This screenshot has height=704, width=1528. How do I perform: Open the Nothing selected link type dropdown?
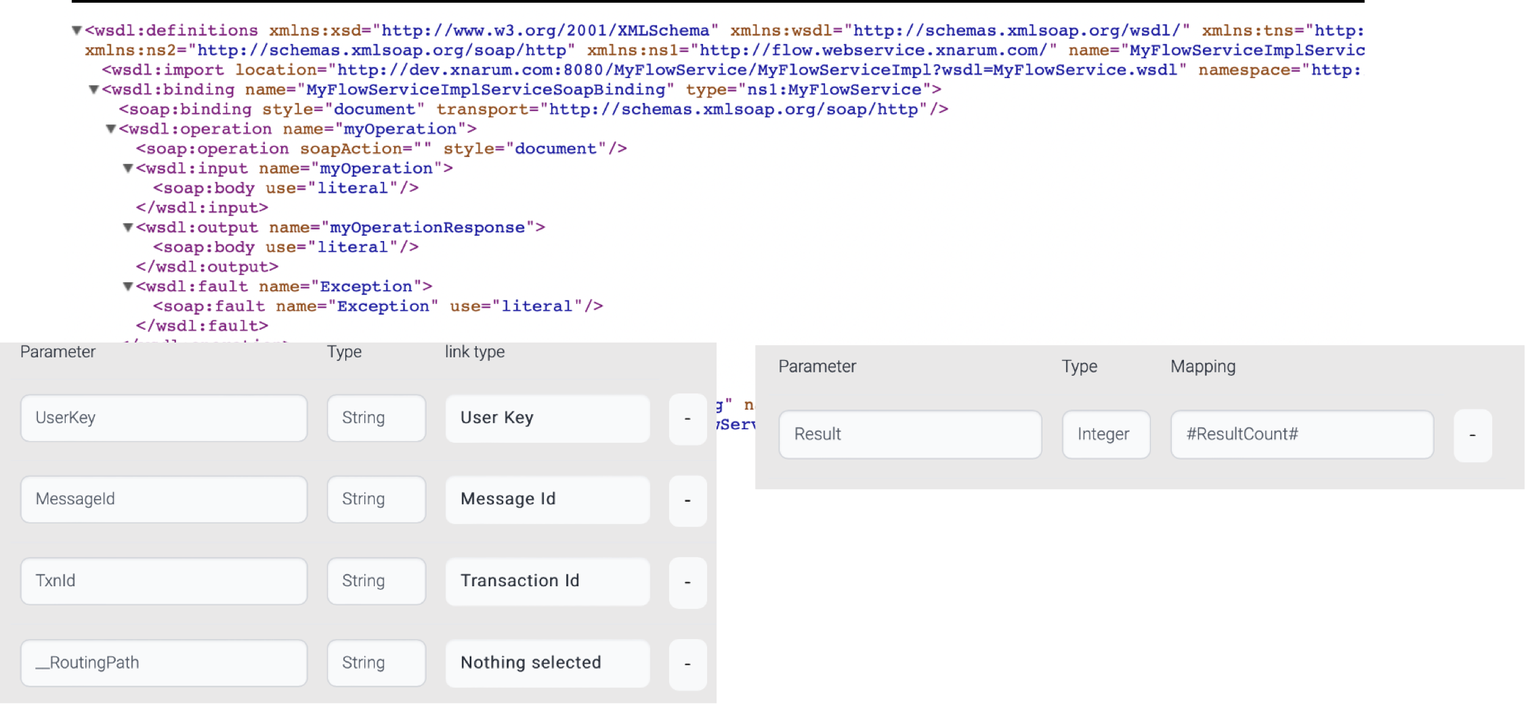click(547, 663)
